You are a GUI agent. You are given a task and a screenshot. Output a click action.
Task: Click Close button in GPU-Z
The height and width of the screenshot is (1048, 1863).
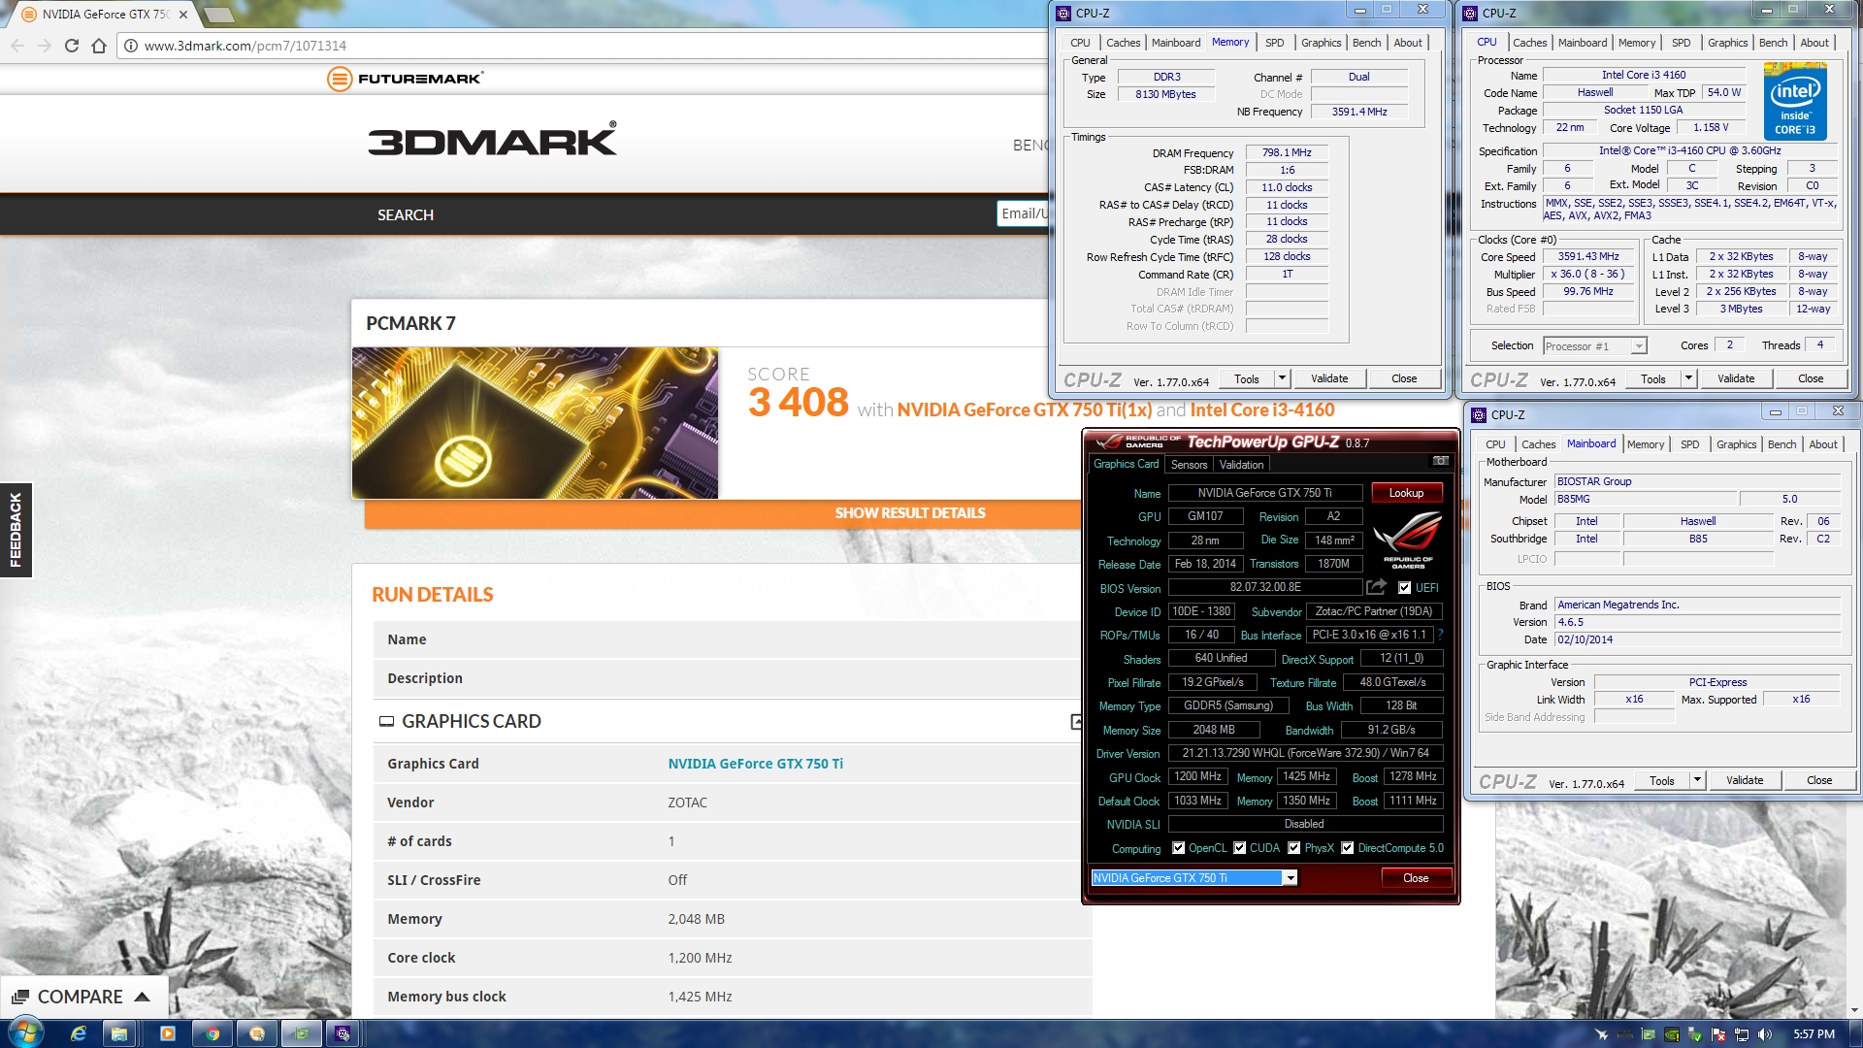[1416, 878]
